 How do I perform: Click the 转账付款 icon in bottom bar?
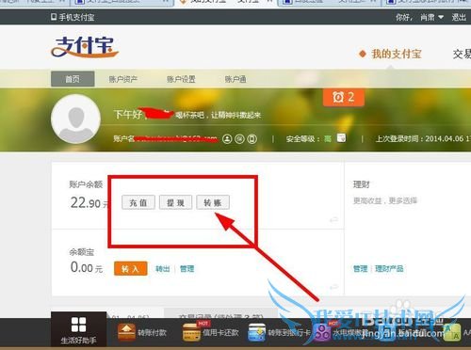tap(126, 332)
